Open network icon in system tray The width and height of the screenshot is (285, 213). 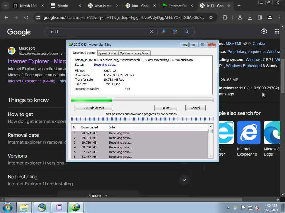click(250, 208)
